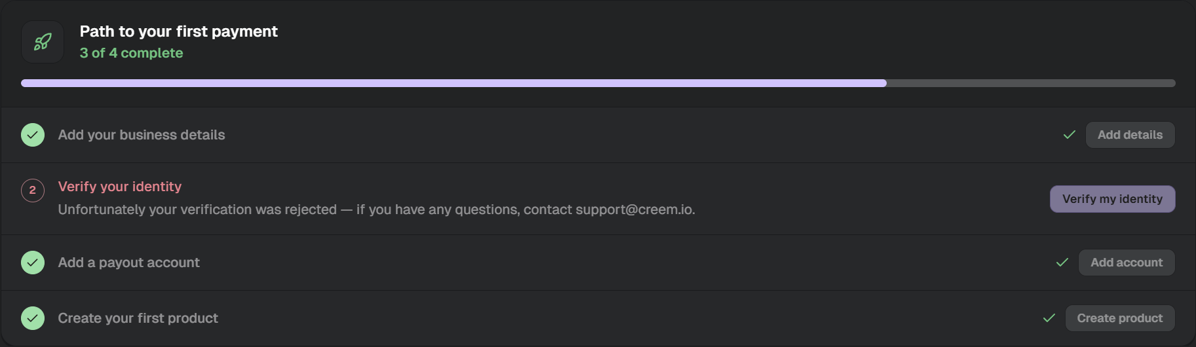Start verification with Verify my identity
This screenshot has height=347, width=1196.
[x=1113, y=199]
